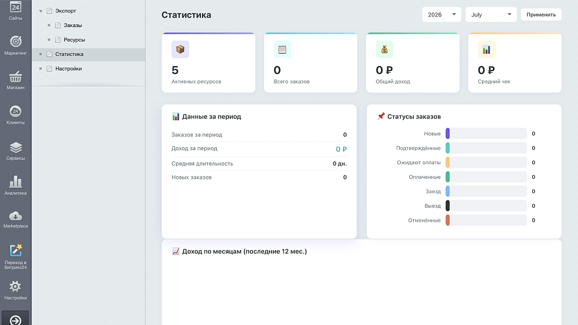Open the Marketplace cloud icon
The width and height of the screenshot is (578, 325).
pyautogui.click(x=15, y=216)
